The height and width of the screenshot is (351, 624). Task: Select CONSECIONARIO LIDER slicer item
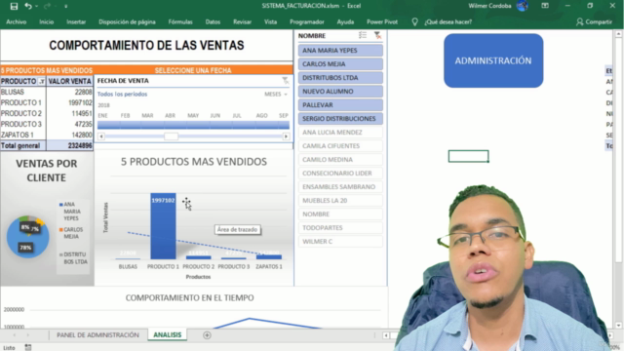point(340,174)
